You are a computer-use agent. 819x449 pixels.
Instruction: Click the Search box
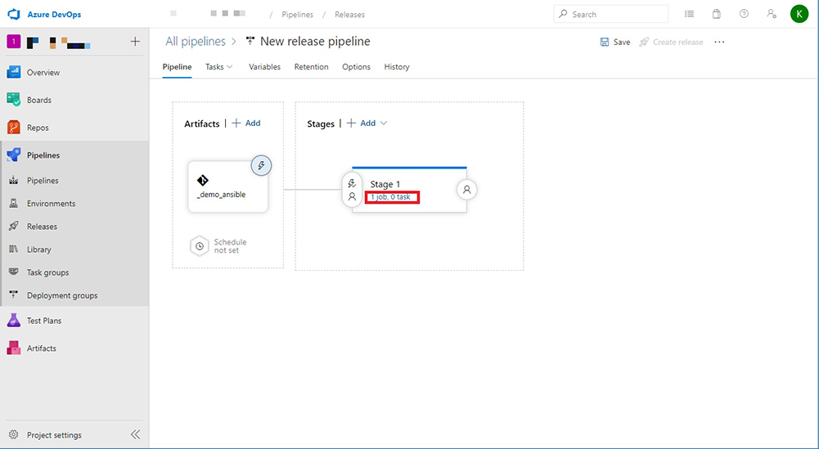(x=610, y=14)
